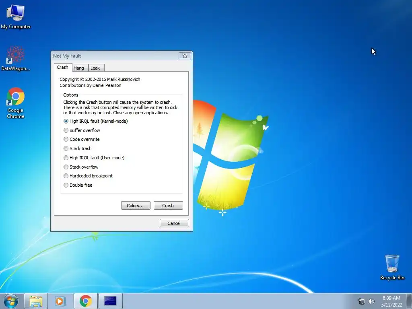This screenshot has height=309, width=412.
Task: Select the Google Chrome desktop shortcut
Action: (16, 103)
